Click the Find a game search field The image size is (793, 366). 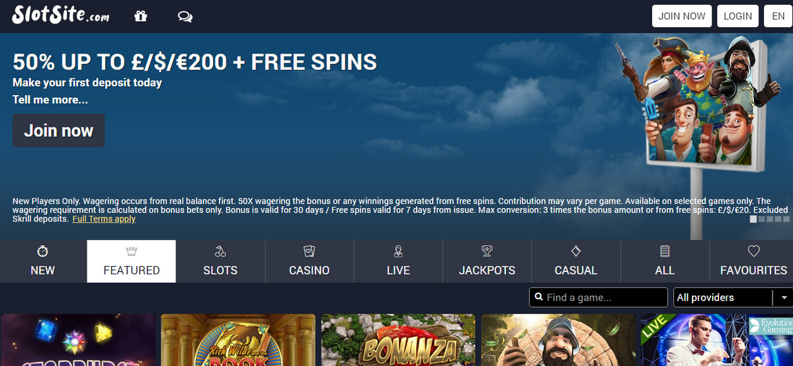[599, 297]
